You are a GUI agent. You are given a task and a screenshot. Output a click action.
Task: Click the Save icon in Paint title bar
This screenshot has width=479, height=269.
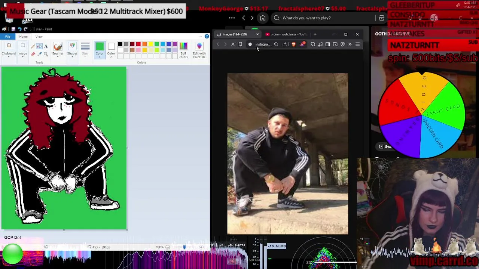(x=13, y=29)
